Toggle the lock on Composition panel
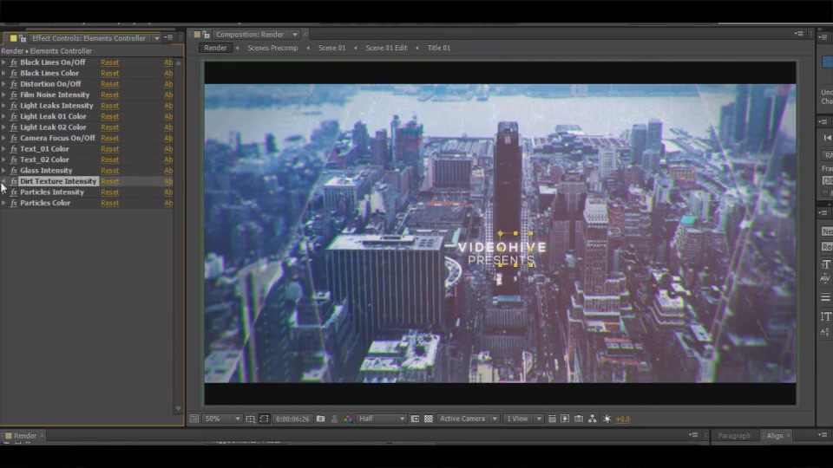The width and height of the screenshot is (833, 468). point(207,35)
